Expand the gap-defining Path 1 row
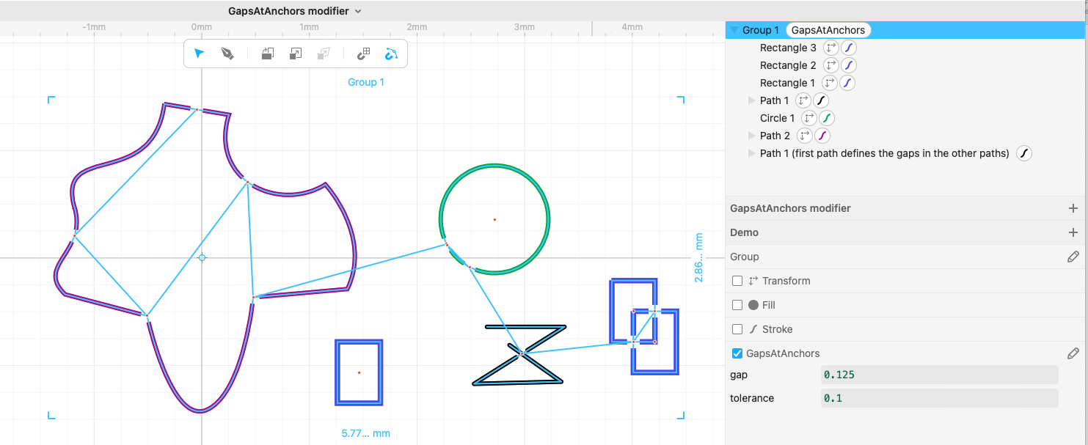 (x=751, y=153)
